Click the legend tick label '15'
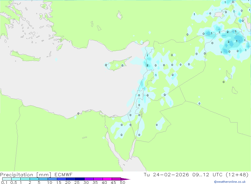 59,182
